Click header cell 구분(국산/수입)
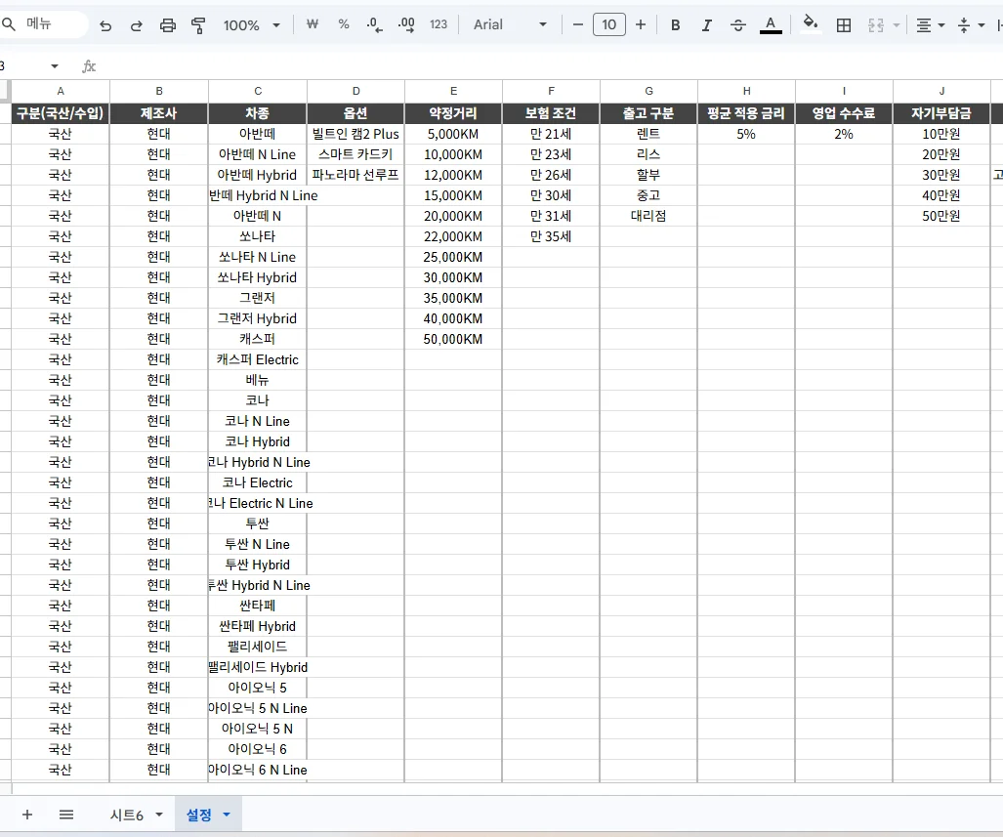This screenshot has height=837, width=1003. (61, 113)
